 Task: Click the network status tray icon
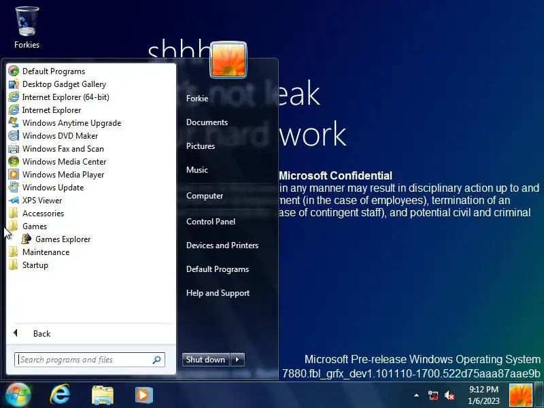(432, 395)
